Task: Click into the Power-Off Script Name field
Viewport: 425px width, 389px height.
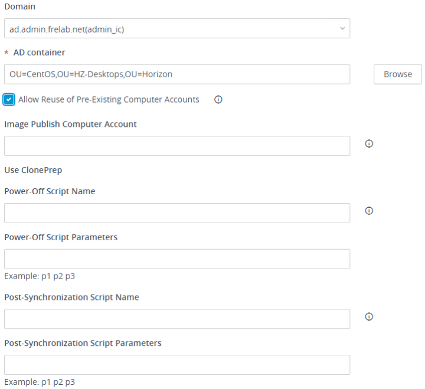Action: (176, 213)
